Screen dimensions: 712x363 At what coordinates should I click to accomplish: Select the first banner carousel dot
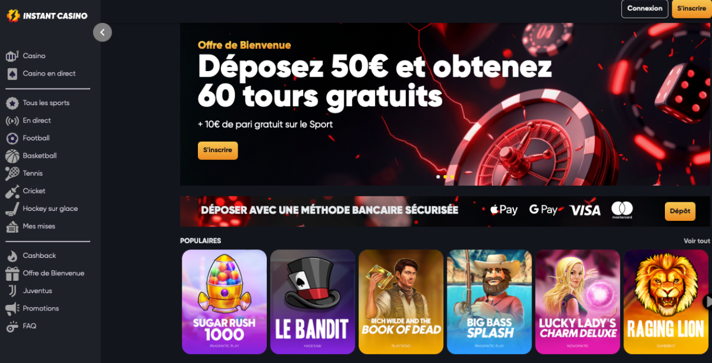coord(438,177)
